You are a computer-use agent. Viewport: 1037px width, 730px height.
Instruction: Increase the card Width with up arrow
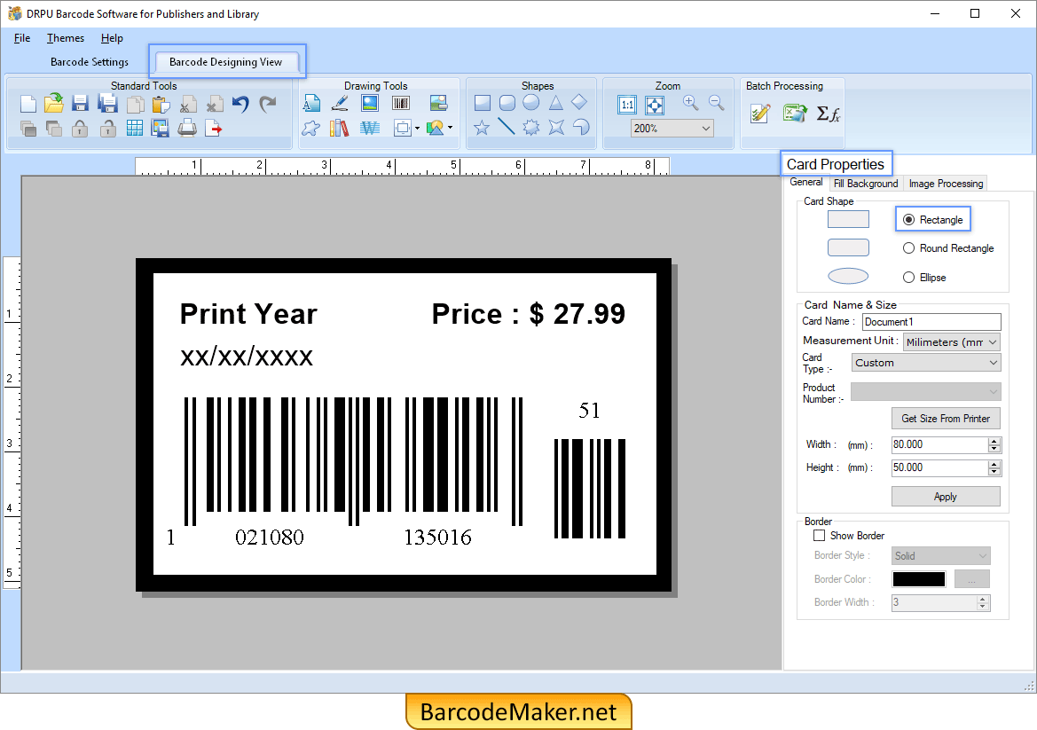tap(994, 441)
